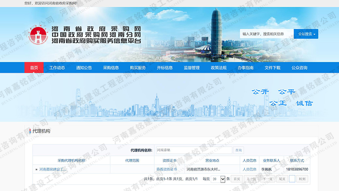Click the site keyword search box
This screenshot has height=191, width=339.
pos(266,34)
